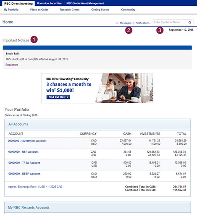Switch to RBC Direct Investing tab
Viewport: 197px width, 214px height.
18,3
